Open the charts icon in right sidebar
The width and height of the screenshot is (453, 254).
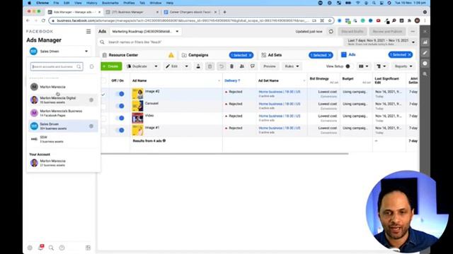tap(425, 42)
